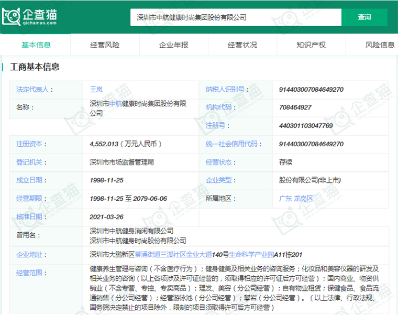
Task: Click the 经营范围 label link
Action: coord(29,273)
